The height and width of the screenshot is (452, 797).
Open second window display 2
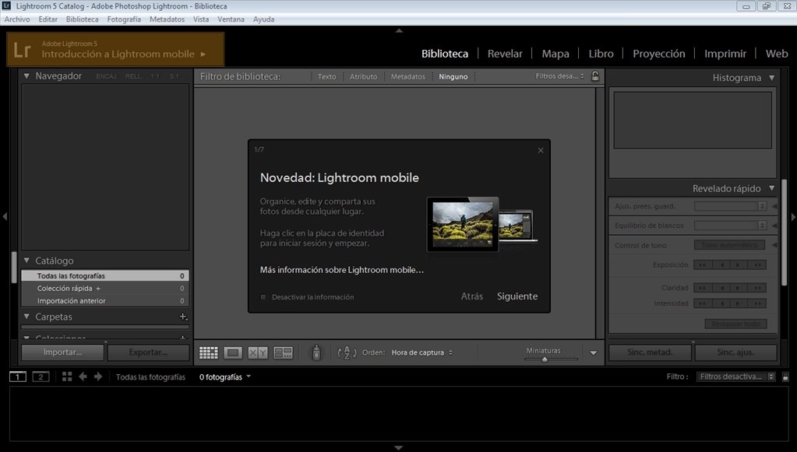pyautogui.click(x=41, y=377)
